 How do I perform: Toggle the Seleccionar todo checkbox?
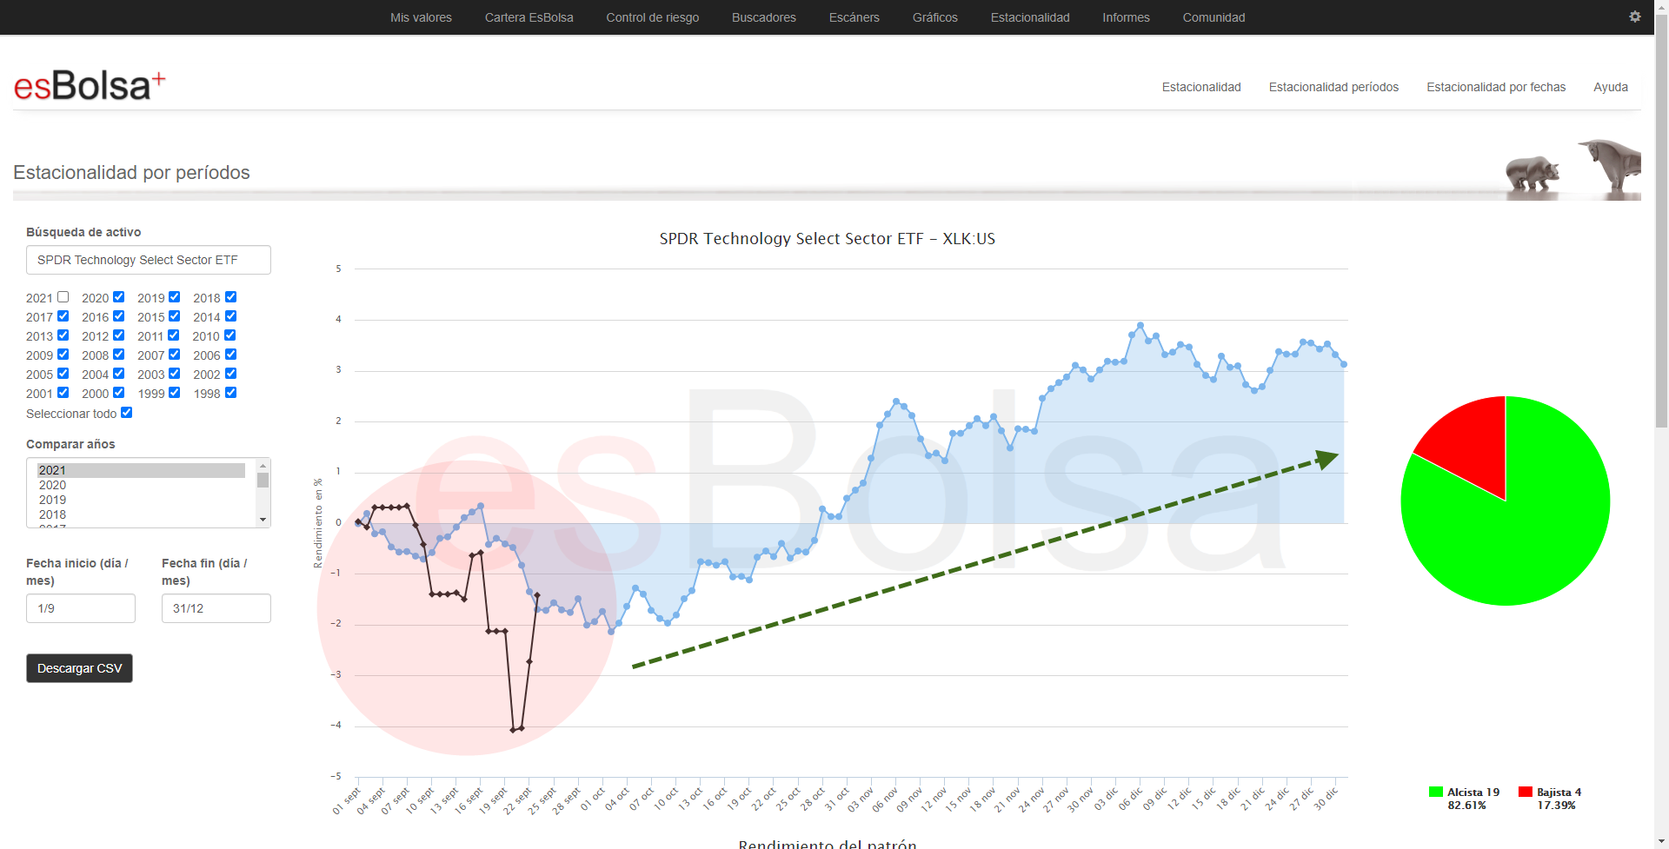tap(126, 413)
